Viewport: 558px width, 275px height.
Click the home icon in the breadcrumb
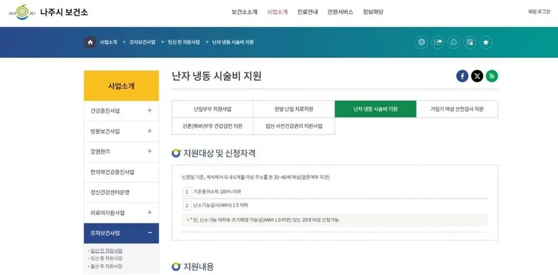click(90, 42)
